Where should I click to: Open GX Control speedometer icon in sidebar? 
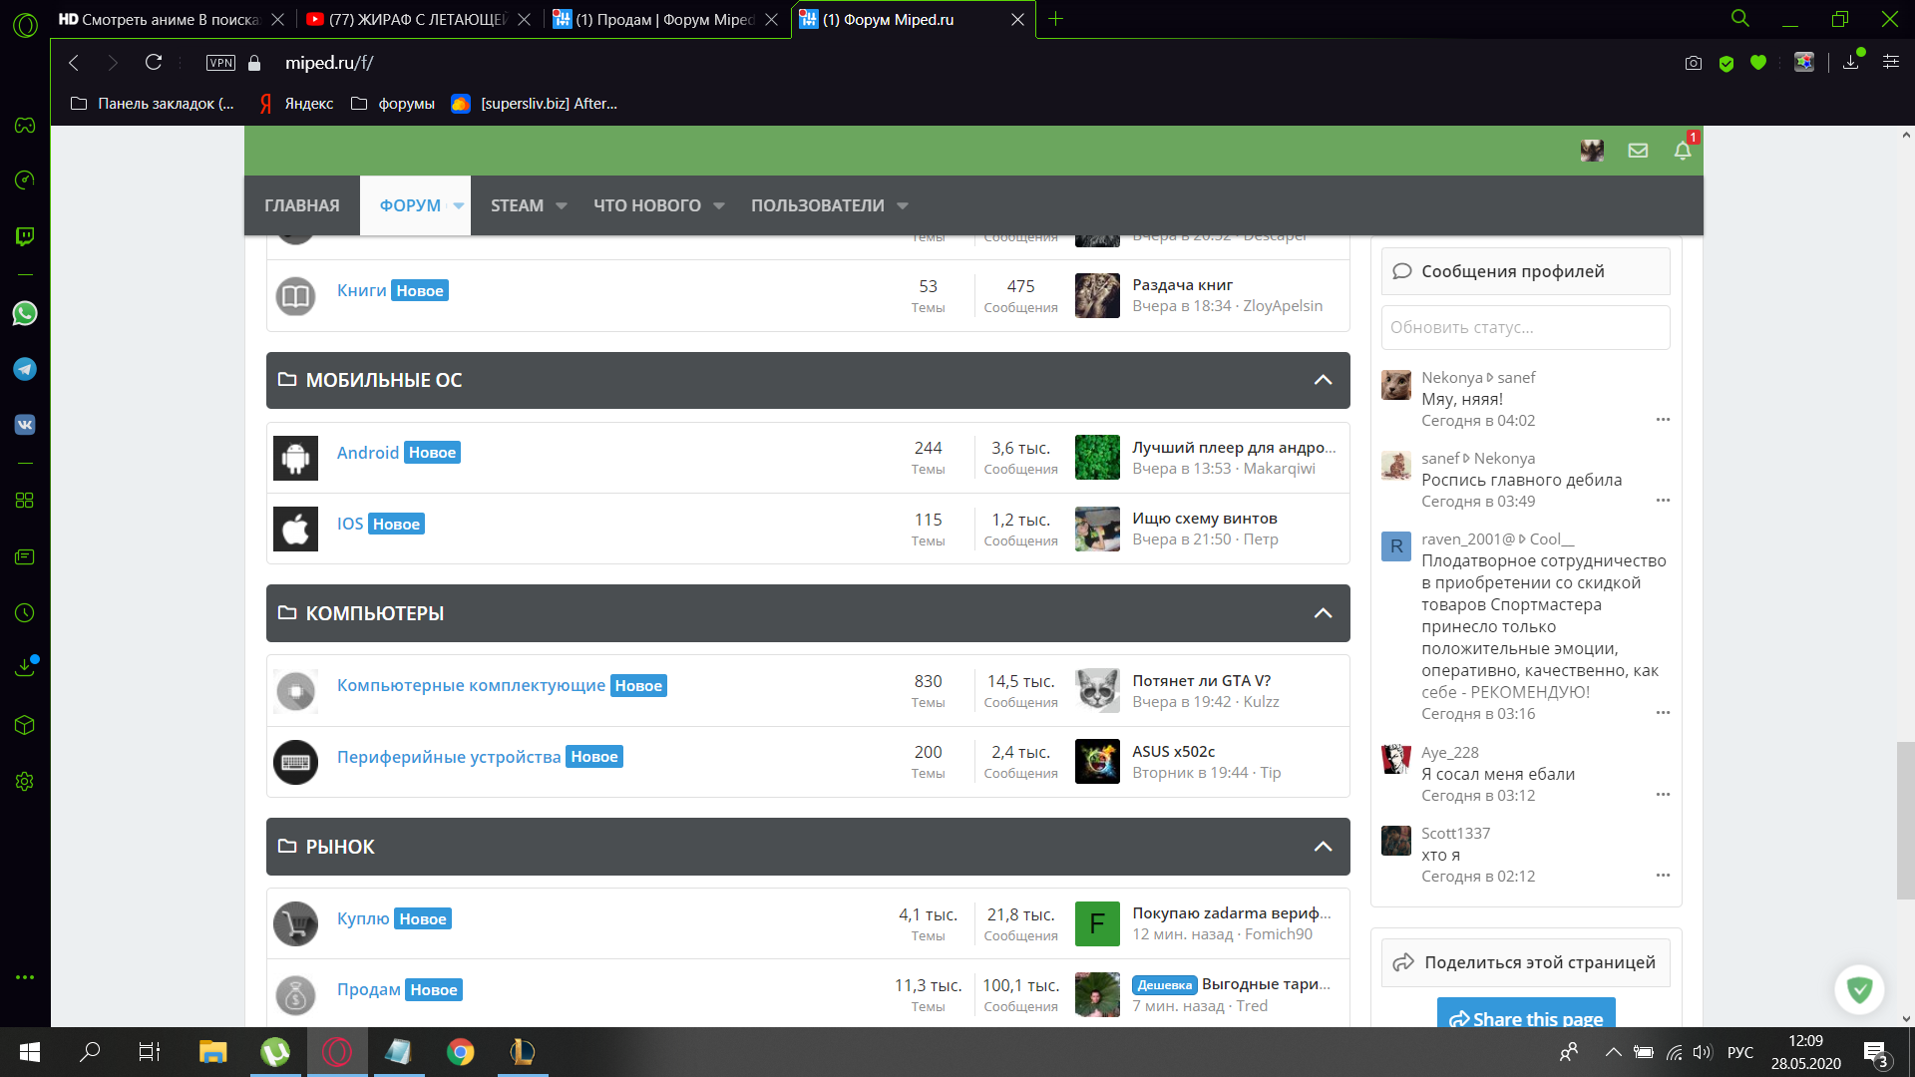click(x=25, y=179)
